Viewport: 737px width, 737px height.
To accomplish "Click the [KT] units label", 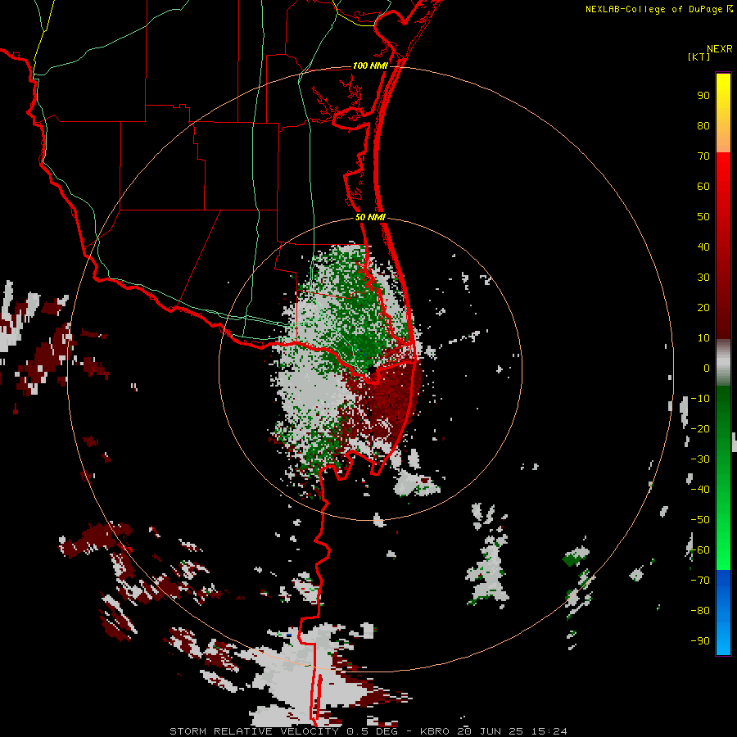I will tap(699, 57).
